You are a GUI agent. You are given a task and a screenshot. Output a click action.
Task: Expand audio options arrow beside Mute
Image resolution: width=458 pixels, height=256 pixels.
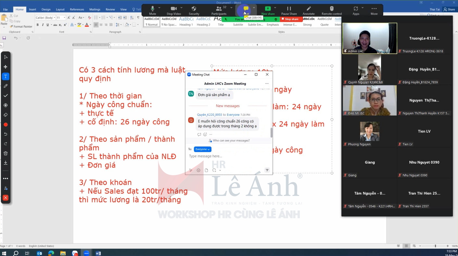[159, 7]
